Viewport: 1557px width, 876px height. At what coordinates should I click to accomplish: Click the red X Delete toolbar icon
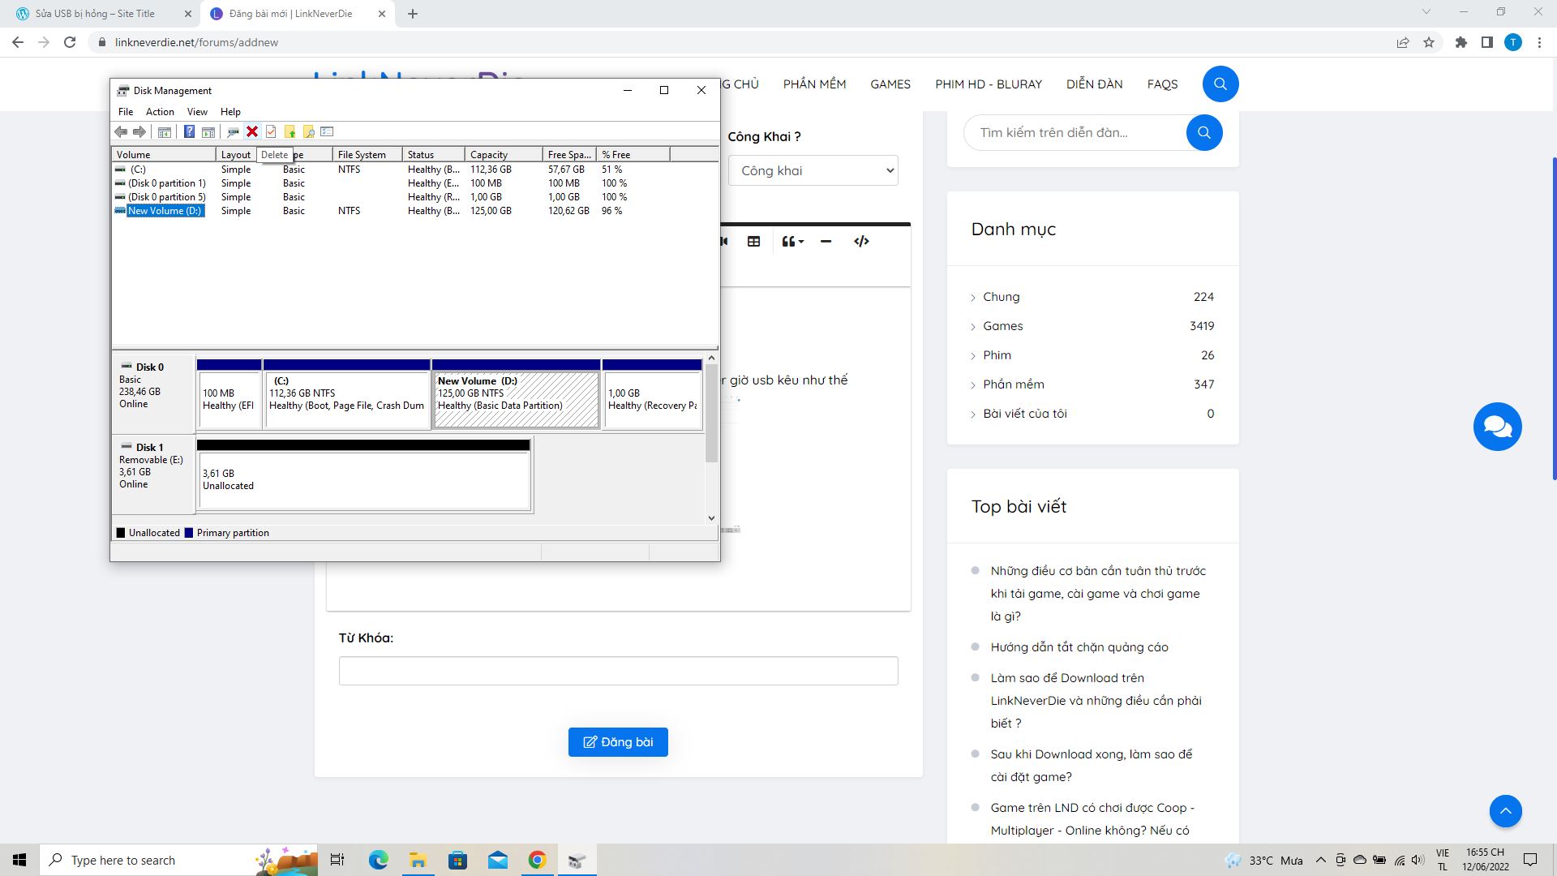point(252,131)
